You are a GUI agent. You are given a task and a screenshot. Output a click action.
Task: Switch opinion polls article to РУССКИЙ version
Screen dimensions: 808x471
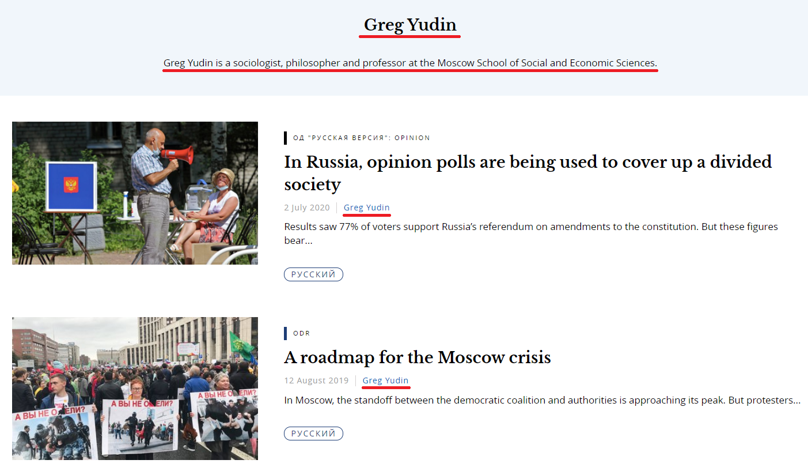(x=313, y=274)
